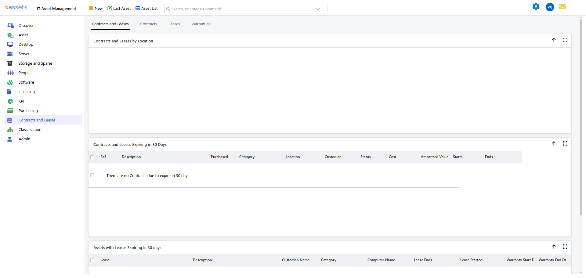The height and width of the screenshot is (278, 586).
Task: Toggle the select-all checkbox in Assets leases table
Action: click(x=92, y=260)
